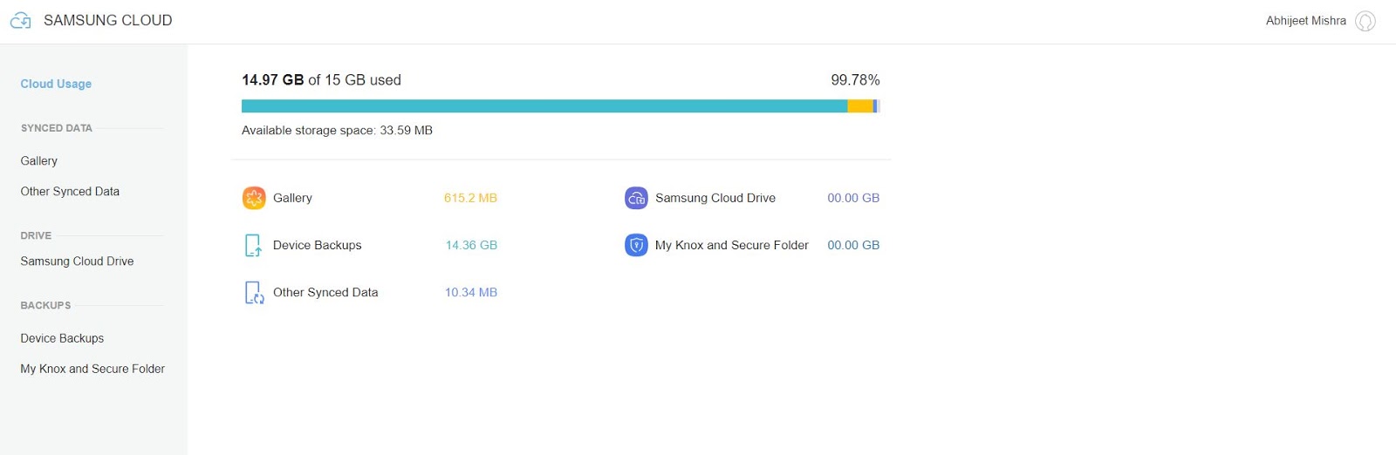Click the Gallery 615.2 MB size value
The width and height of the screenshot is (1396, 455).
[470, 198]
